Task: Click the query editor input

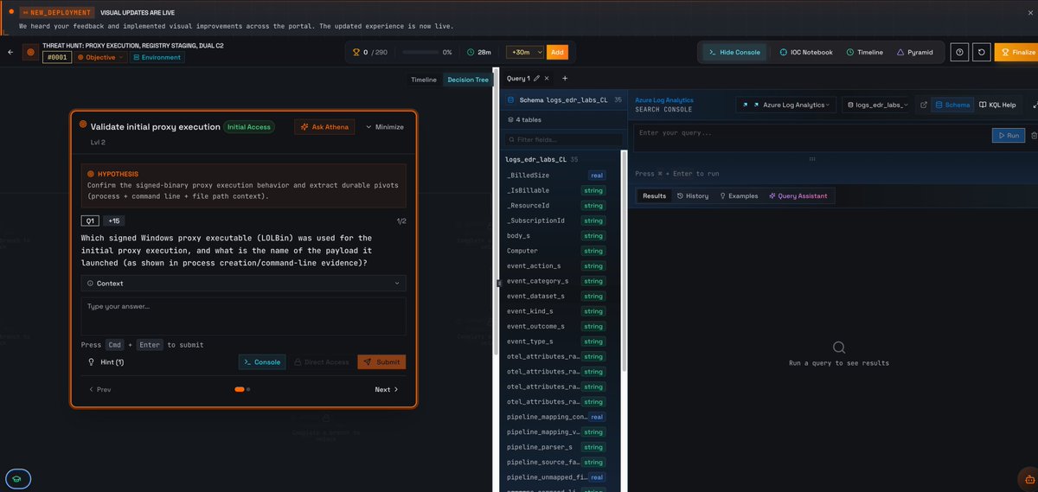Action: point(811,138)
